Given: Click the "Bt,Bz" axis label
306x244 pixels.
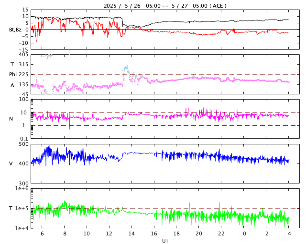Looking at the screenshot, I should click(x=15, y=30).
